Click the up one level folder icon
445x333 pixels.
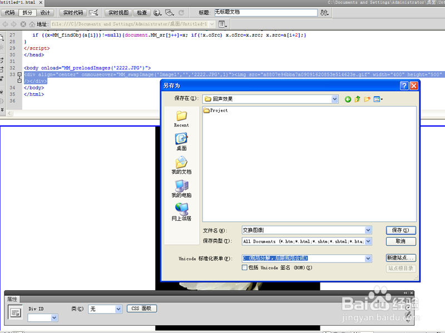357,99
